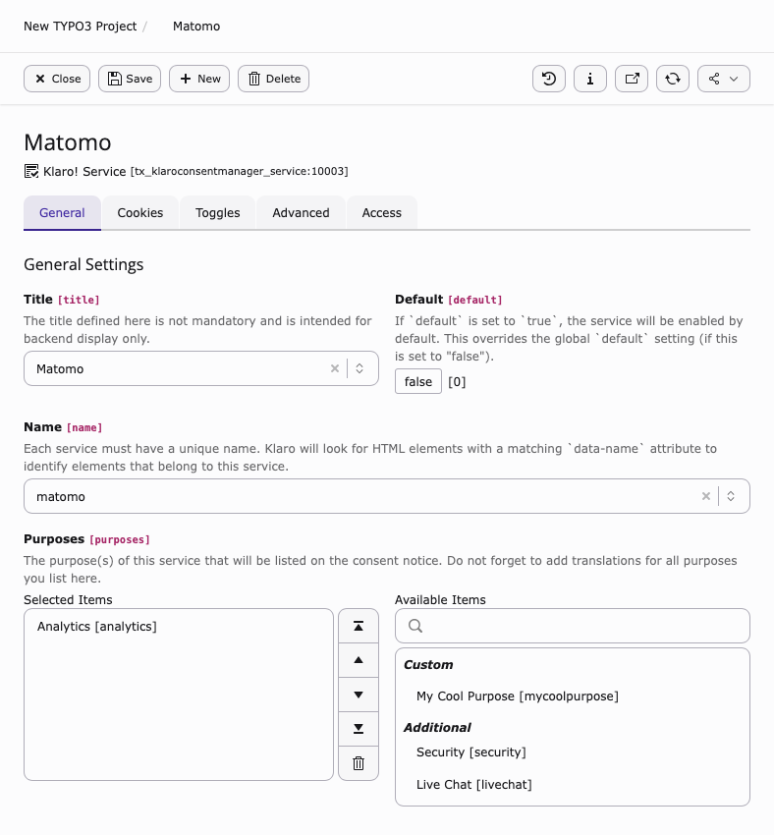Save the Matomo service record
774x835 pixels.
pyautogui.click(x=130, y=79)
